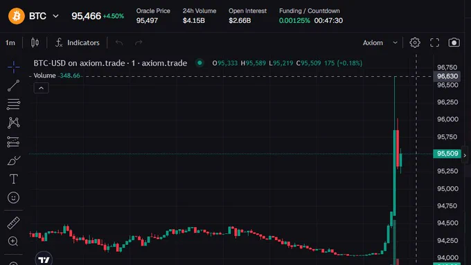The width and height of the screenshot is (471, 265).
Task: Click the green market status dot
Action: [199, 63]
